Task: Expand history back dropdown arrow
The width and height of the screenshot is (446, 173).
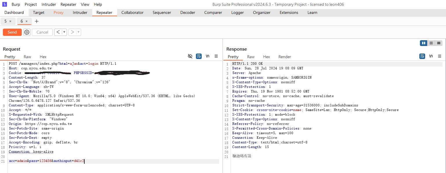Action: (x=64, y=32)
